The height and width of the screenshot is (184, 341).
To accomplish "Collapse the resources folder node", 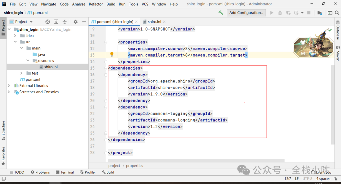I will point(28,60).
